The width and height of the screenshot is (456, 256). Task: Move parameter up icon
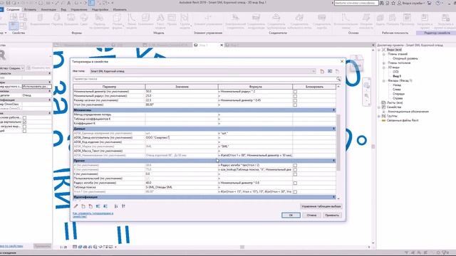[98, 206]
